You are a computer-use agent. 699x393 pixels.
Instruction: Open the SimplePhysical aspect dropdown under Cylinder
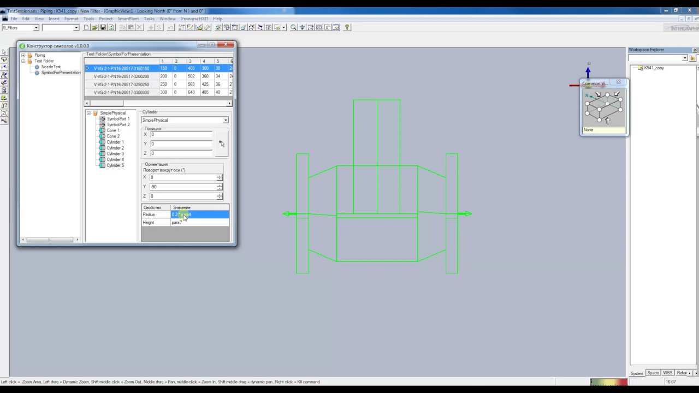[x=226, y=120]
